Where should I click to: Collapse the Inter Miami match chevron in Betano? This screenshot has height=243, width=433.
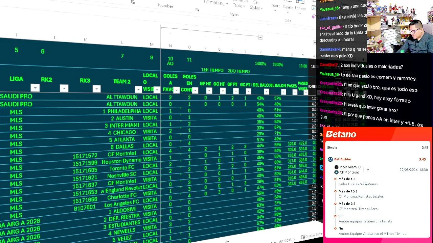368,170
